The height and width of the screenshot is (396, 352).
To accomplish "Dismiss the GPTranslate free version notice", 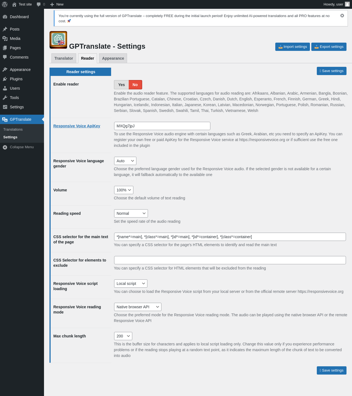I will click(342, 16).
